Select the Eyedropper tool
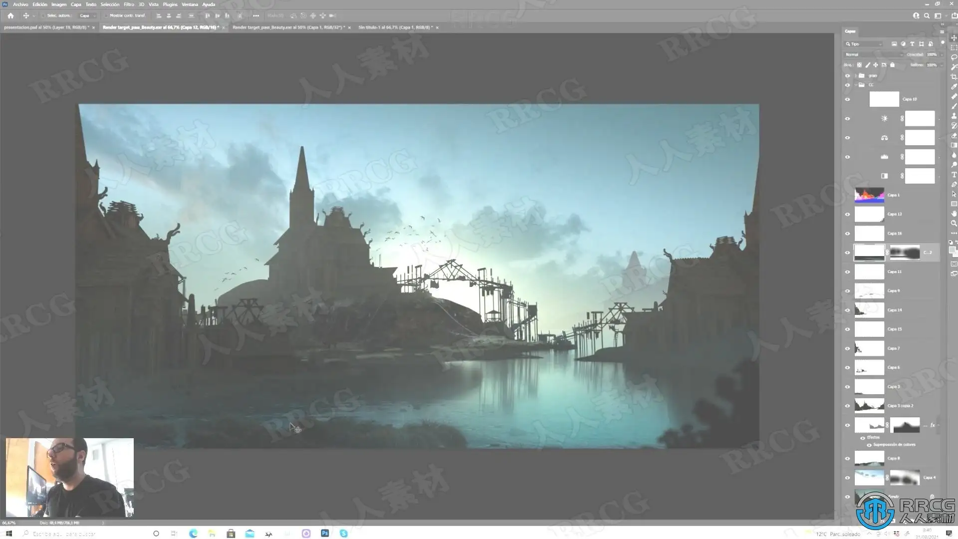The height and width of the screenshot is (539, 958). pos(954,87)
